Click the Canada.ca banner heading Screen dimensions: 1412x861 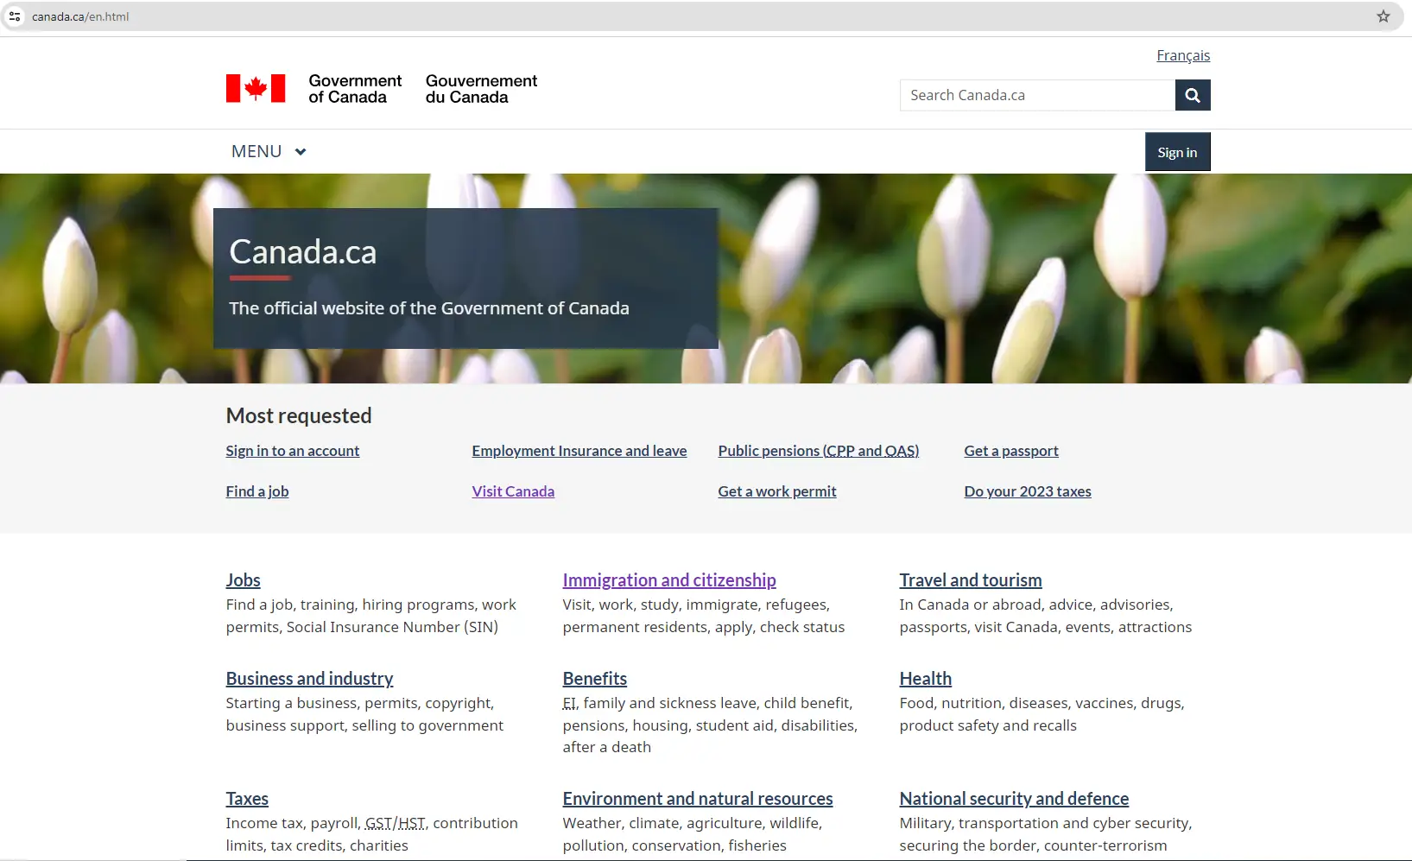(x=303, y=252)
